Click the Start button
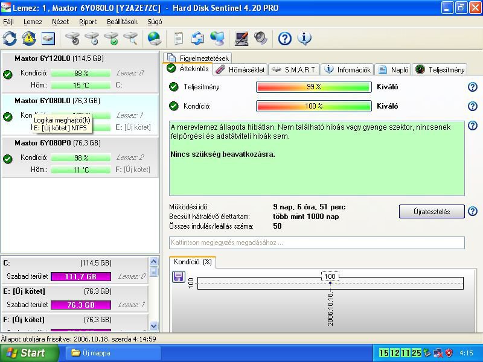Viewport: 483px width, 362px height. pyautogui.click(x=29, y=353)
